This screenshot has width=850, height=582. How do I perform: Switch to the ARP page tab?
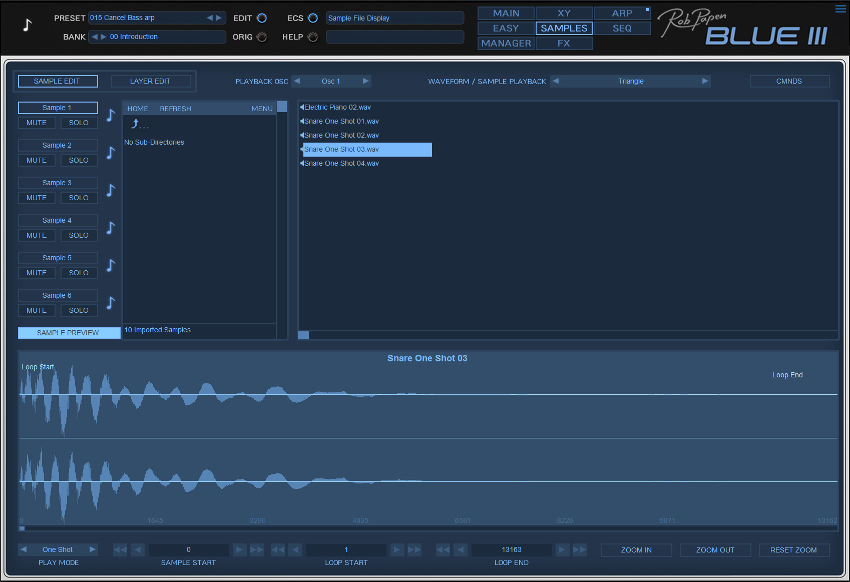click(622, 13)
